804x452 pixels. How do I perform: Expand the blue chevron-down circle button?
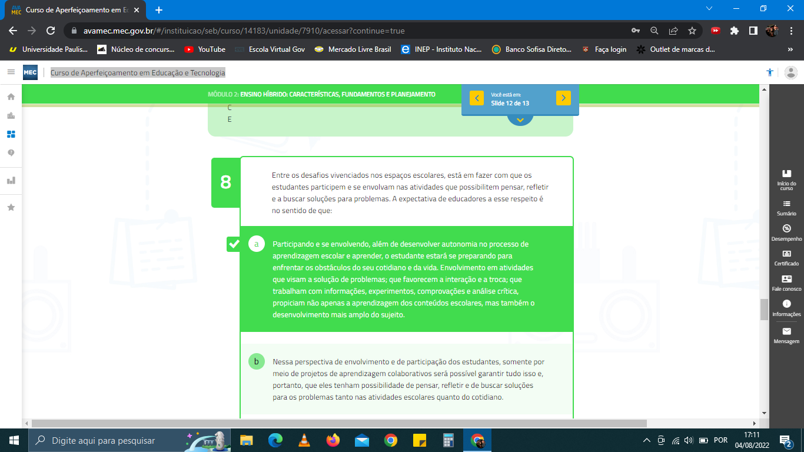520,119
